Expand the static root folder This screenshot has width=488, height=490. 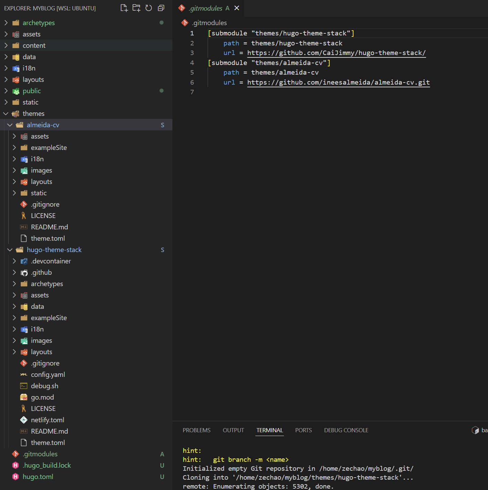(6, 102)
